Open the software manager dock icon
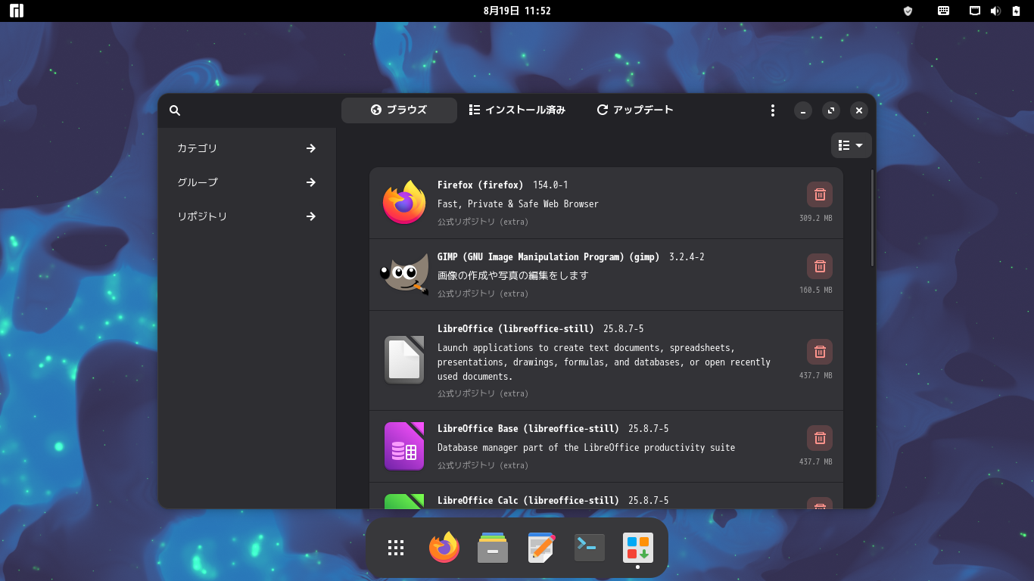 click(638, 548)
